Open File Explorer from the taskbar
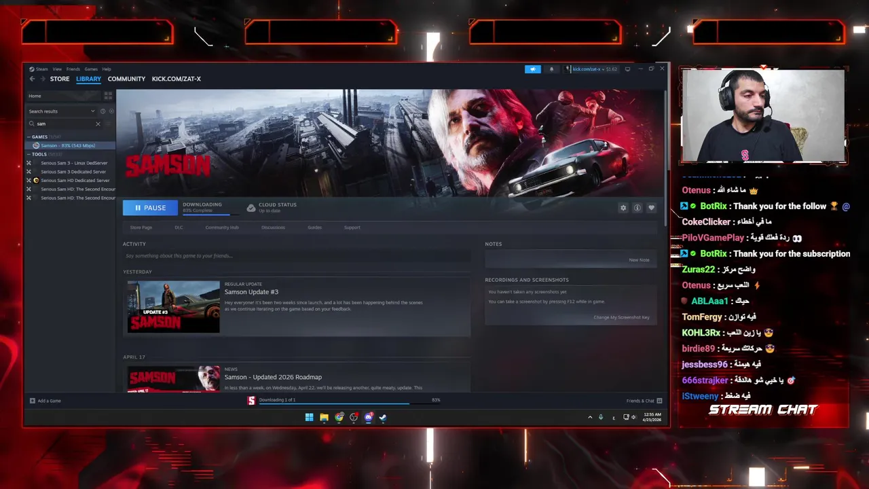The width and height of the screenshot is (869, 489). 325,418
